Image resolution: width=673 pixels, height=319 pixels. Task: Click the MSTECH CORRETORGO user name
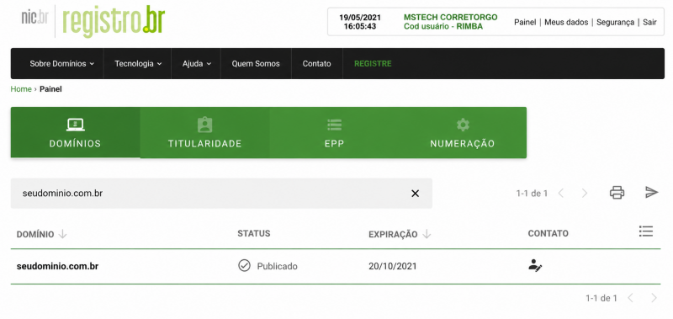click(451, 17)
